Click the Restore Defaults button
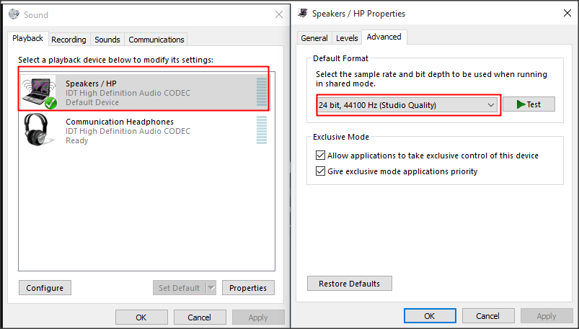579x329 pixels. (x=349, y=283)
